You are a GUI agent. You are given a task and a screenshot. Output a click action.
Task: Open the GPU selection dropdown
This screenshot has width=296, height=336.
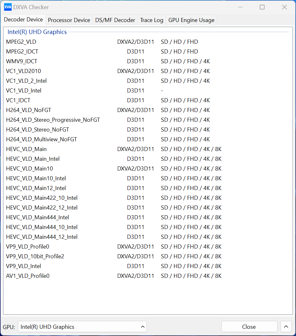[x=82, y=327]
